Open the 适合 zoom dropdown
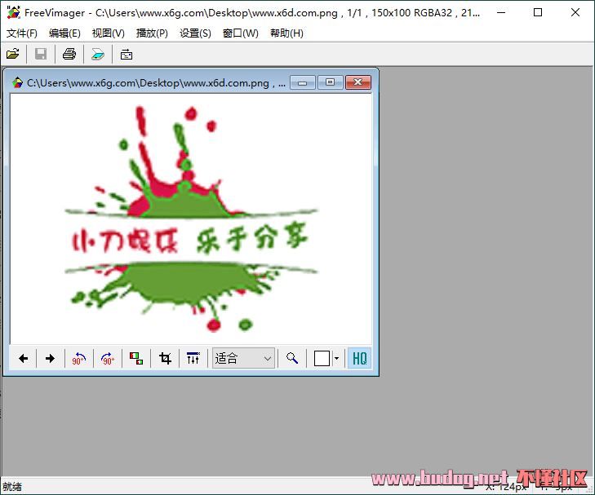The image size is (595, 495). [x=243, y=359]
